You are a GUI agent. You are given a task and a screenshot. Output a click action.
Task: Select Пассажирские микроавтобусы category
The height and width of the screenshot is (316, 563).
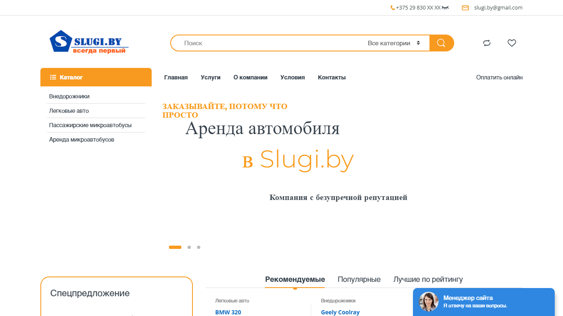90,125
